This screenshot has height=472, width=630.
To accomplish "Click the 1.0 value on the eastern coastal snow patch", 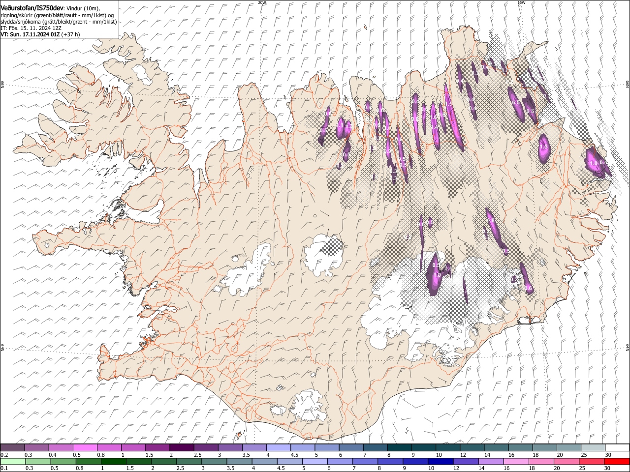I will coord(593,163).
